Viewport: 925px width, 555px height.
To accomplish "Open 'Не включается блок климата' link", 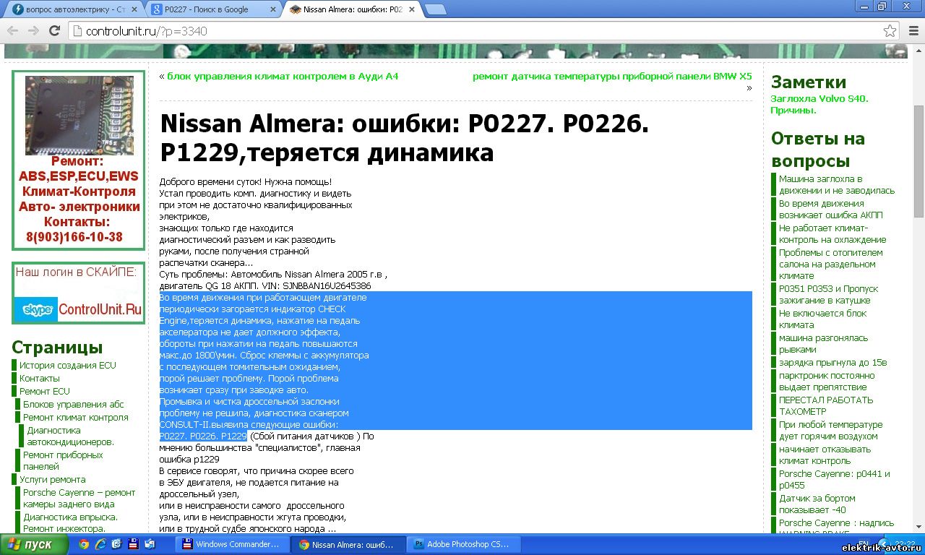I will coord(823,319).
